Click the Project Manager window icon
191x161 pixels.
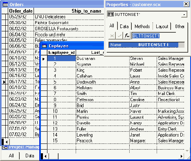coord(5,147)
